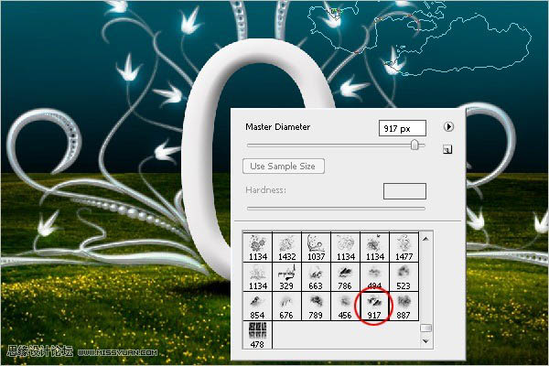Select the 1477 brush preset
The height and width of the screenshot is (366, 549).
point(404,247)
